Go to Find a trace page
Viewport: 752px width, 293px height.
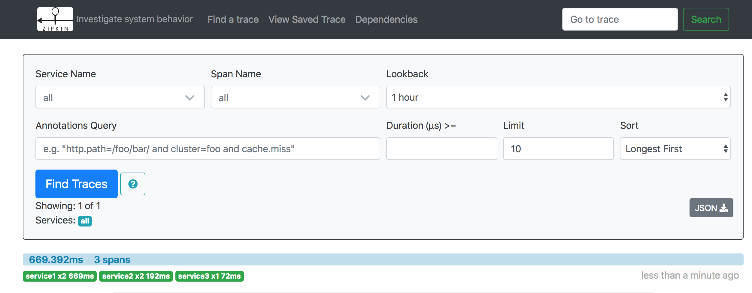click(233, 19)
